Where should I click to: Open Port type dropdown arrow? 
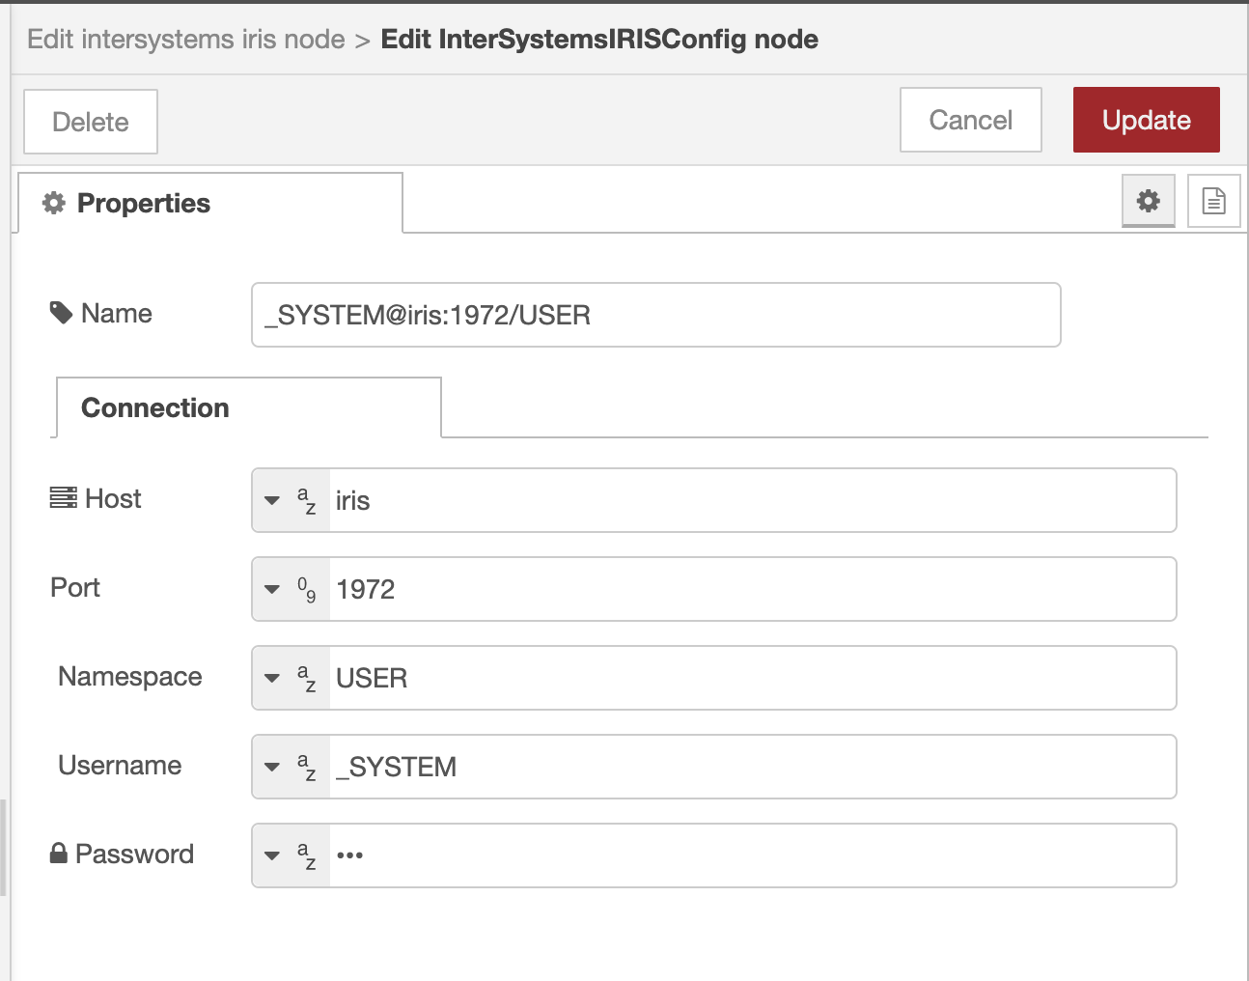272,589
